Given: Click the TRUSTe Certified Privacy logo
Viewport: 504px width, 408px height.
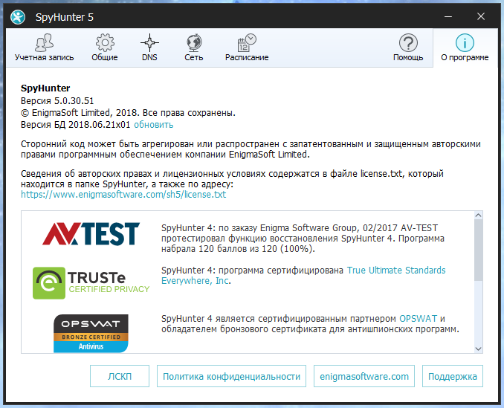Looking at the screenshot, I should point(91,283).
